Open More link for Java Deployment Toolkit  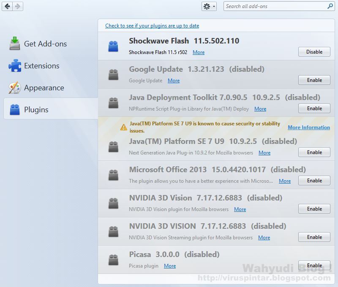260,109
